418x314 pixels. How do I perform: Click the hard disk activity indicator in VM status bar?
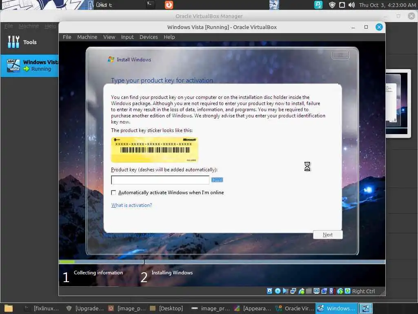click(269, 291)
